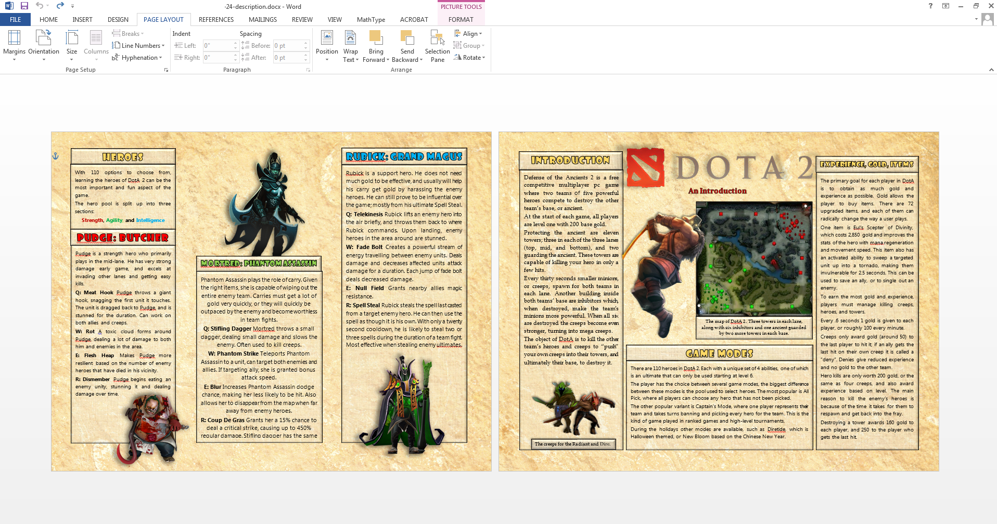Open the Picture Tools FORMAT tab

point(461,20)
